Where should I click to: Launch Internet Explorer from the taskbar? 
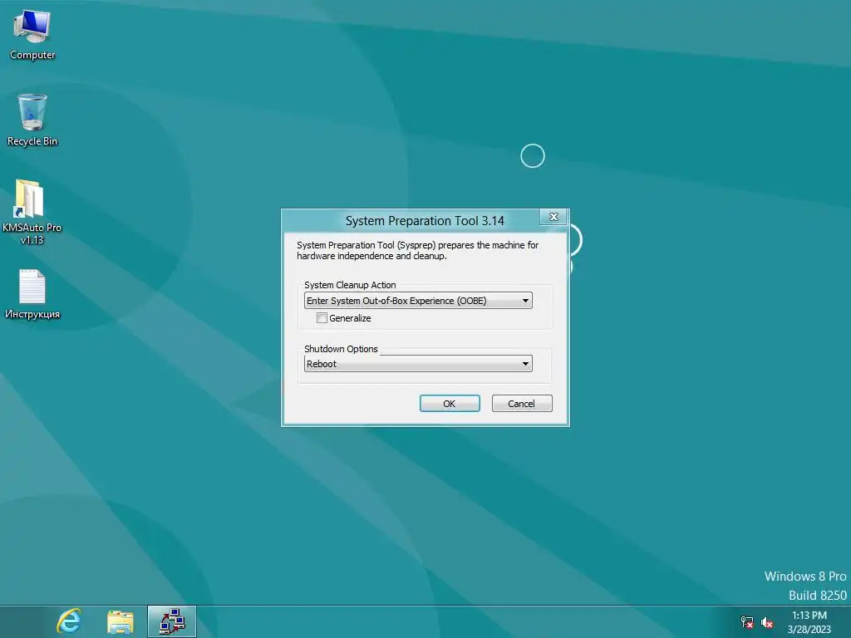pyautogui.click(x=69, y=621)
